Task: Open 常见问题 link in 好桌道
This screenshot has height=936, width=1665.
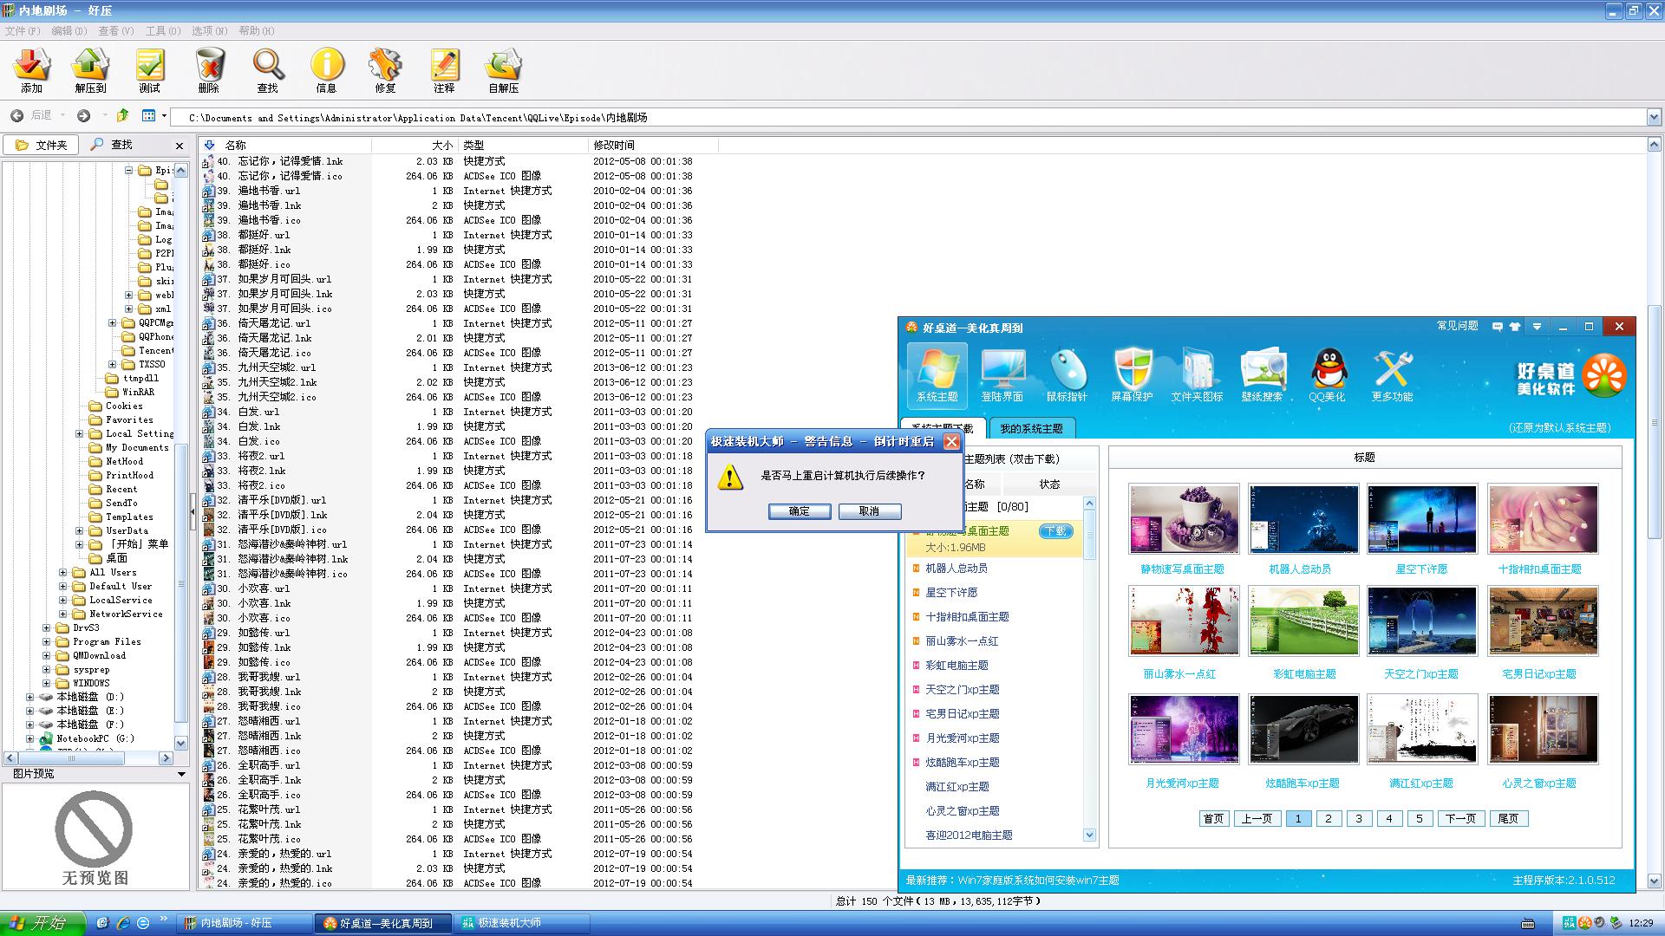Action: 1458,326
